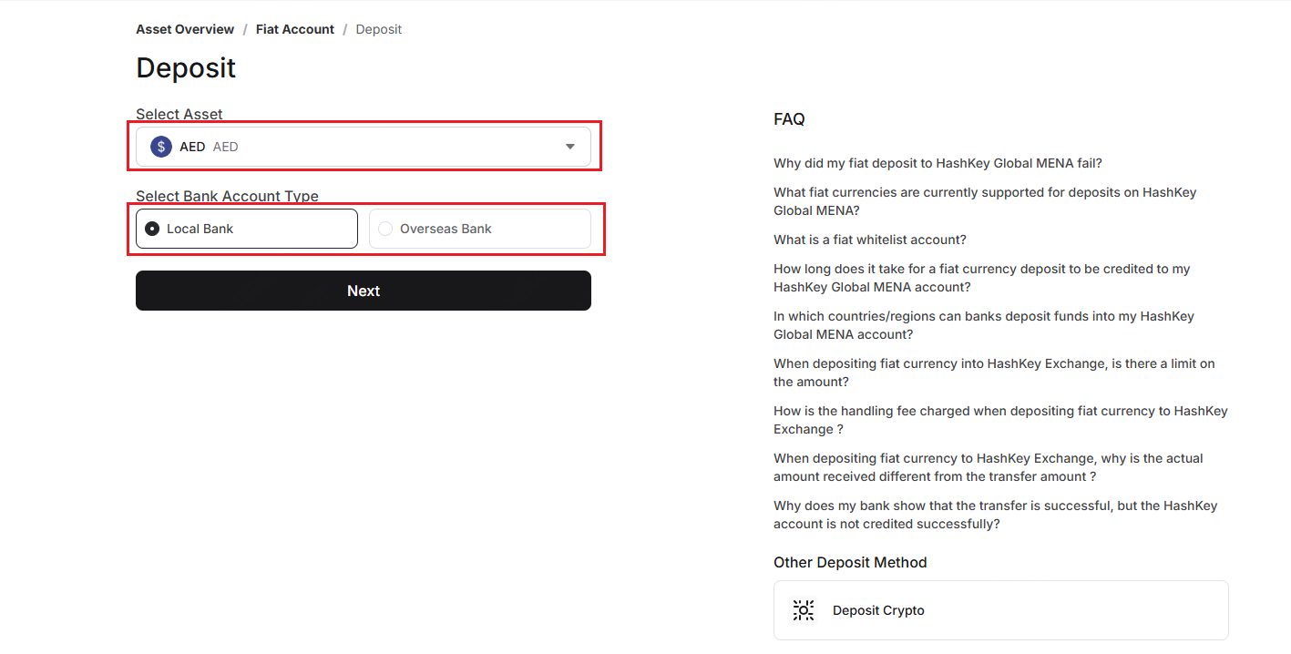
Task: Open the AED asset selection field
Action: point(364,147)
